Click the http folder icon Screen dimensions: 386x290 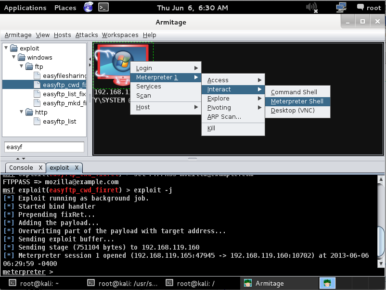click(x=29, y=112)
